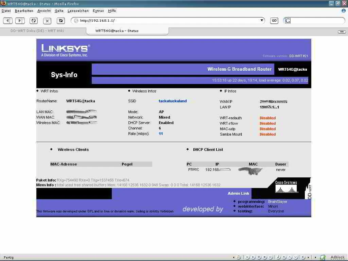Mute audio via the speaker icon

click(303, 257)
